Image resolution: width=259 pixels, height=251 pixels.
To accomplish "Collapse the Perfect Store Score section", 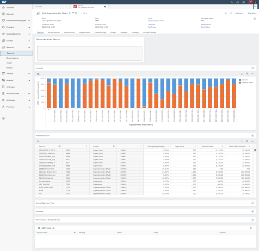I will pos(253,136).
